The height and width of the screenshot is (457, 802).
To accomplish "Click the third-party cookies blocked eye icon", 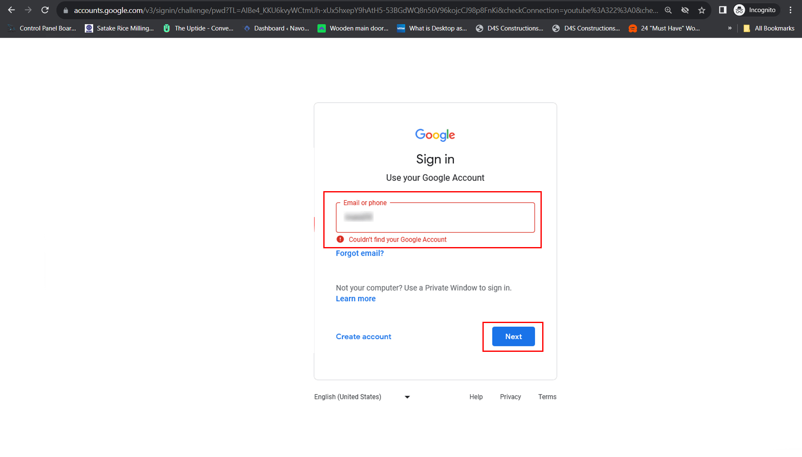I will point(685,10).
